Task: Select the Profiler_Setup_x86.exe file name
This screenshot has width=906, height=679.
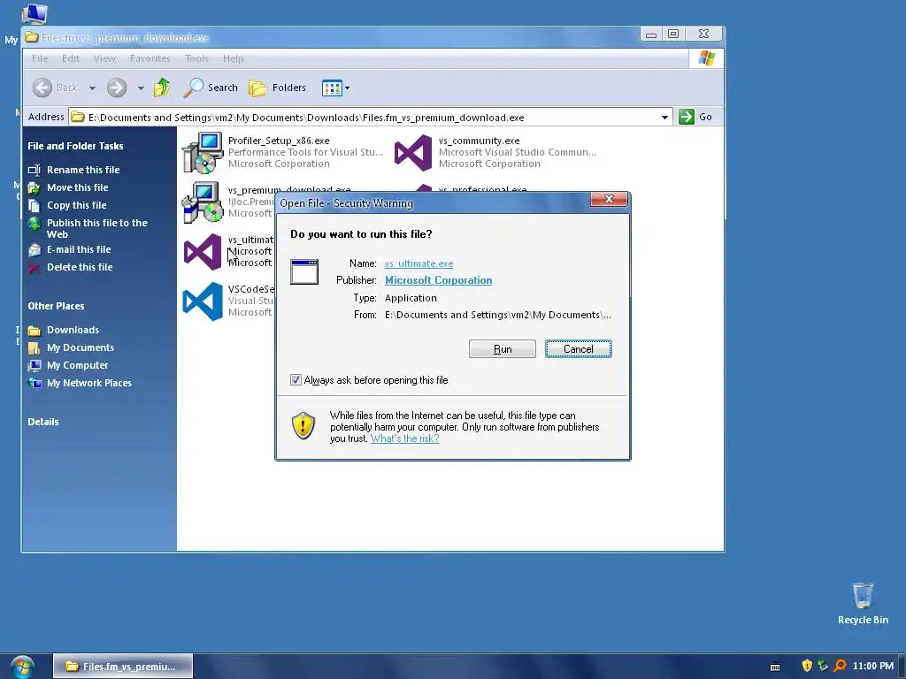Action: pos(279,141)
